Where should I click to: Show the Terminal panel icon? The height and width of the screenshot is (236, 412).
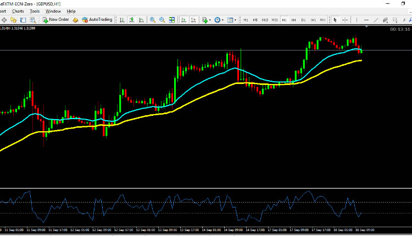[23, 20]
